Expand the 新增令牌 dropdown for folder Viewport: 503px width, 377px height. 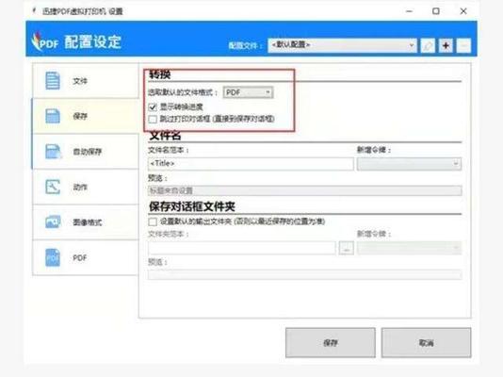[409, 248]
